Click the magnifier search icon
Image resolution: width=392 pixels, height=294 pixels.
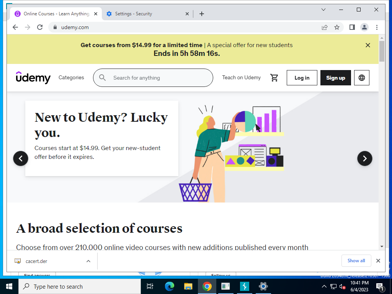(102, 78)
